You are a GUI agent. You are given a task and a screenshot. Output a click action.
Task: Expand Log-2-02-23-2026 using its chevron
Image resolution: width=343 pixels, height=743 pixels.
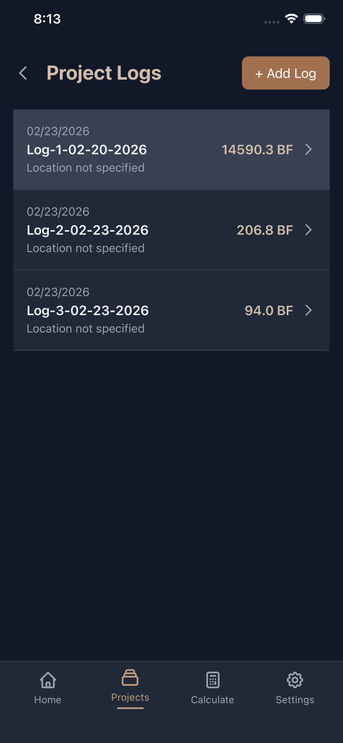point(308,230)
